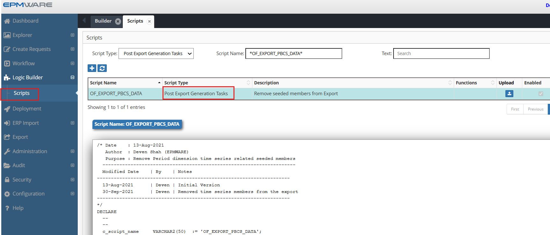550x235 pixels.
Task: Open Scripts under Logic Builder
Action: click(21, 93)
